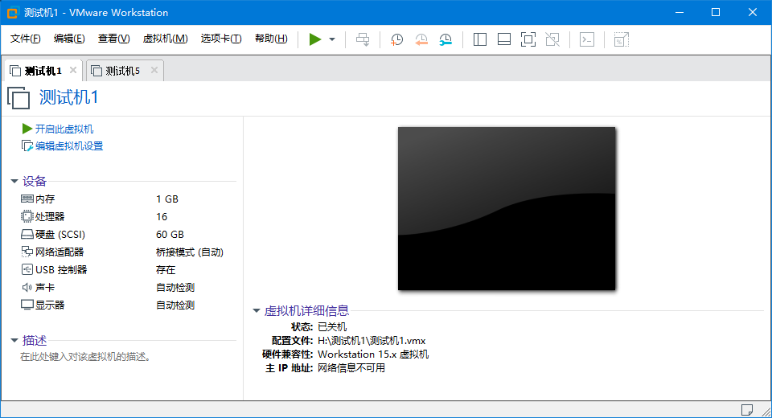
Task: Click the wrench settings icon beside 编辑虚拟机设置
Action: (27, 146)
